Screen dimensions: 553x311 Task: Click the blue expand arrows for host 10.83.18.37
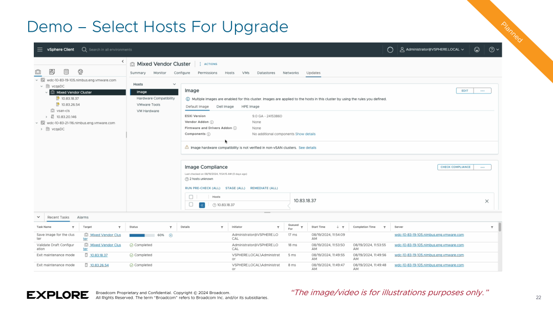coord(202,205)
